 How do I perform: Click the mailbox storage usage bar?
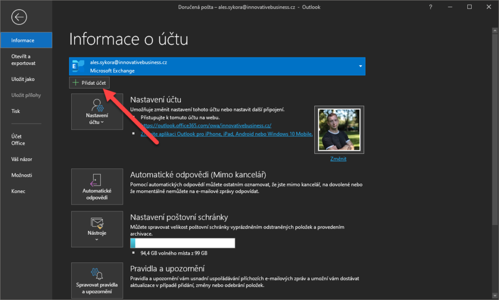[x=183, y=243]
